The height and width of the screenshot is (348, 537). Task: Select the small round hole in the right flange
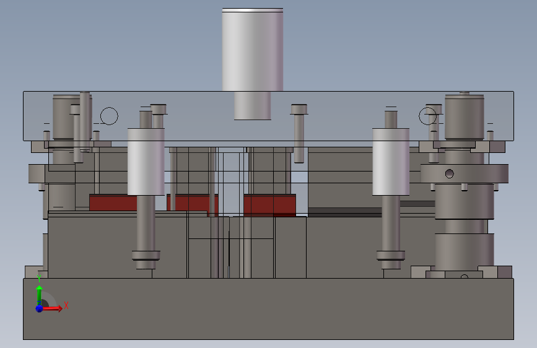pyautogui.click(x=449, y=173)
